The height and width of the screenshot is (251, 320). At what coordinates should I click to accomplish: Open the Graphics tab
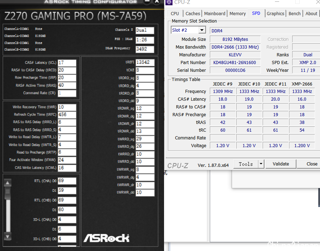[x=275, y=14]
